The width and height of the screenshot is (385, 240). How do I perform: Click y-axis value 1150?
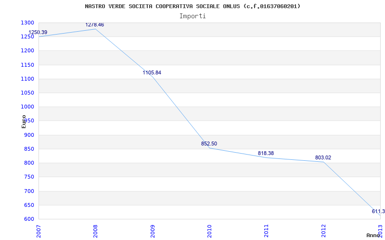[x=27, y=65]
